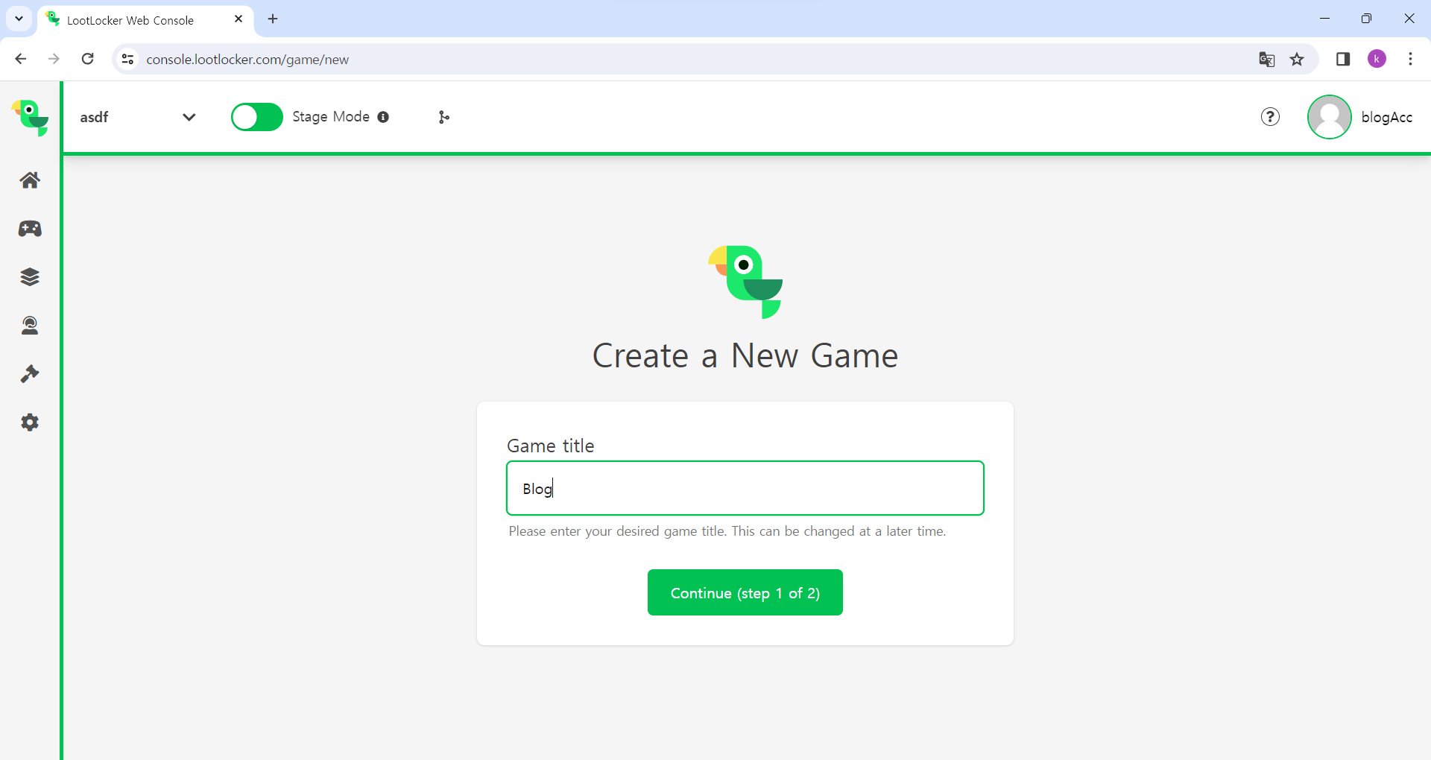The height and width of the screenshot is (760, 1431).
Task: Select the LootLocker Web Console tab
Action: [145, 20]
